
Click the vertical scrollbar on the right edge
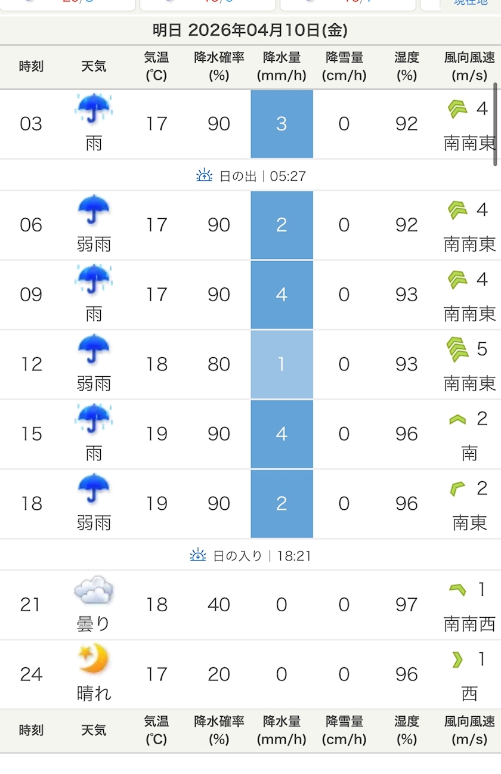click(495, 124)
